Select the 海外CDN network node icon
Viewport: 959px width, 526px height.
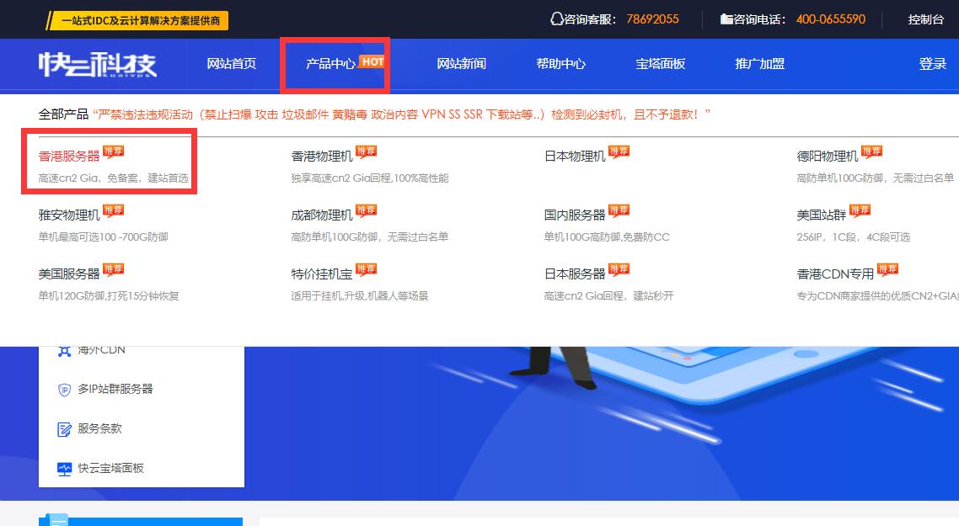[x=67, y=349]
